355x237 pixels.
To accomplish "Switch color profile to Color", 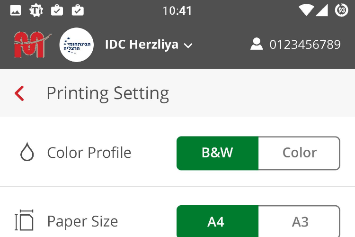I will pyautogui.click(x=299, y=153).
